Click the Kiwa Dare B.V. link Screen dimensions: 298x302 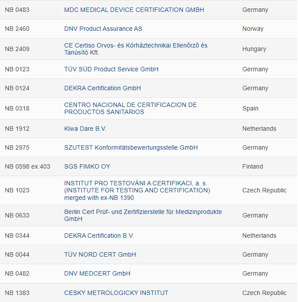click(85, 129)
